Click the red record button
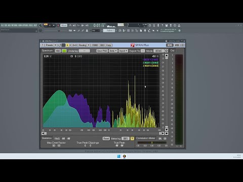The image size is (243, 182). click(58, 25)
